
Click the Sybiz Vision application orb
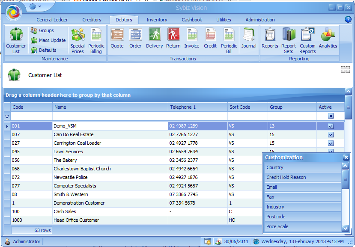click(x=14, y=12)
